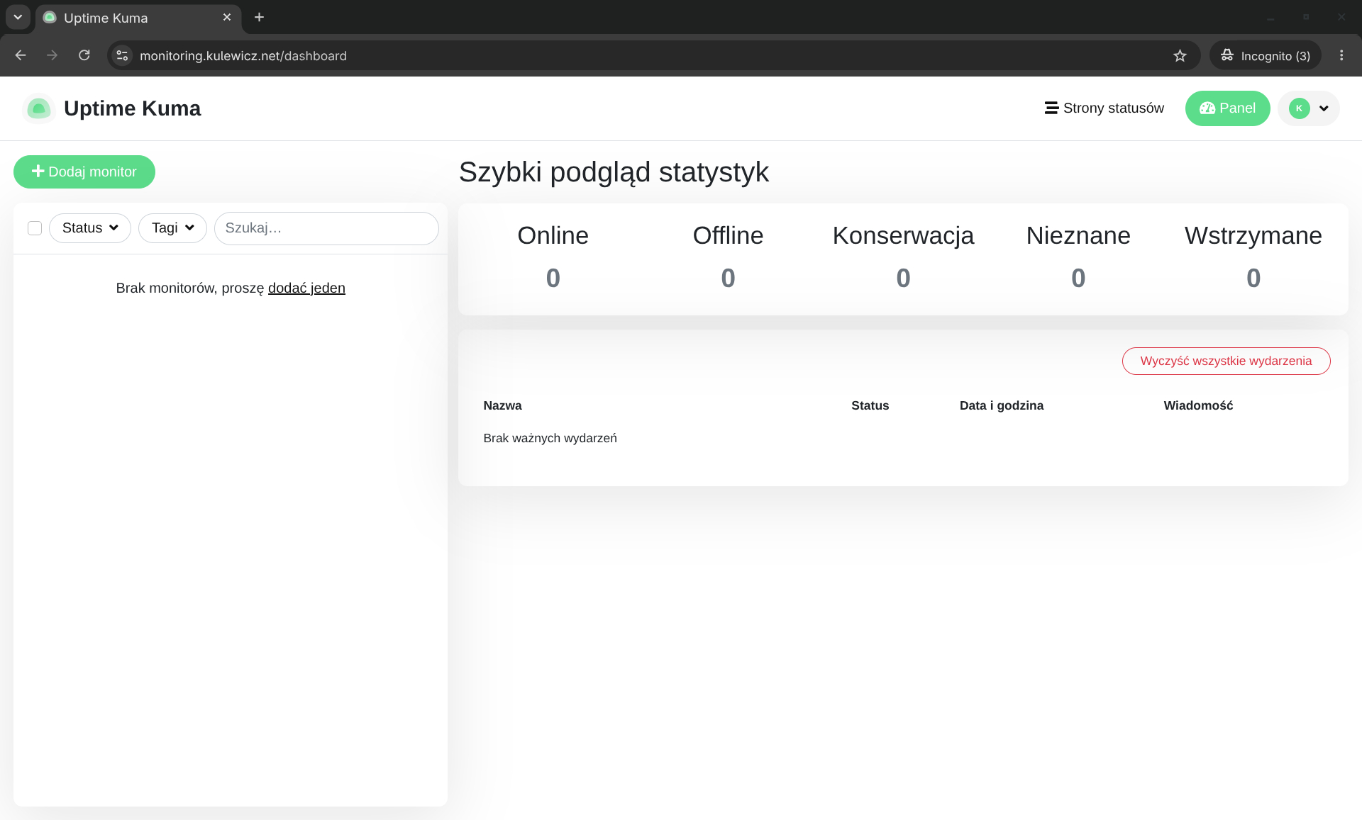The width and height of the screenshot is (1362, 820).
Task: Bookmark this page with the star icon
Action: 1180,55
